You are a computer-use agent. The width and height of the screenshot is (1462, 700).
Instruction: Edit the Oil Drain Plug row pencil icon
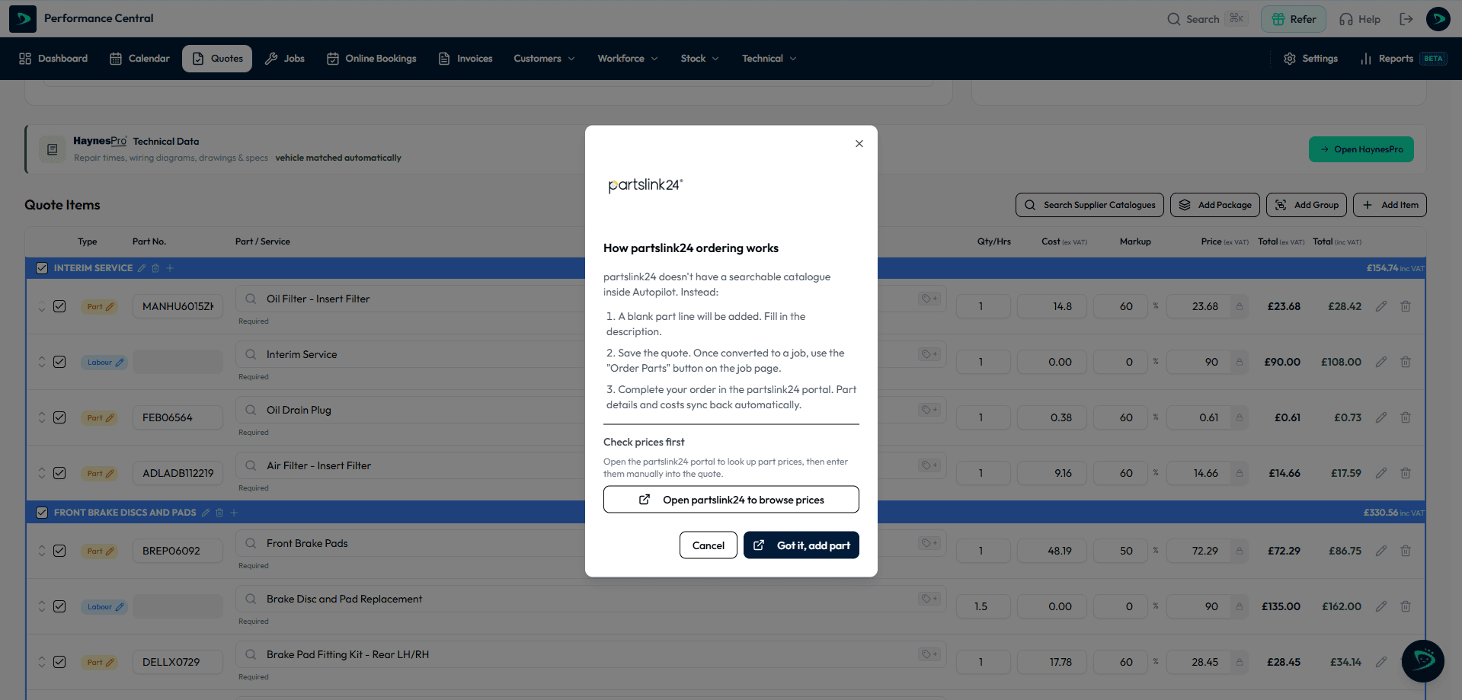(1381, 417)
